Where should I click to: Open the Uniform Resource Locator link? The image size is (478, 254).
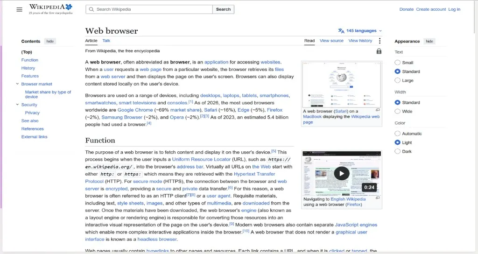(201, 159)
